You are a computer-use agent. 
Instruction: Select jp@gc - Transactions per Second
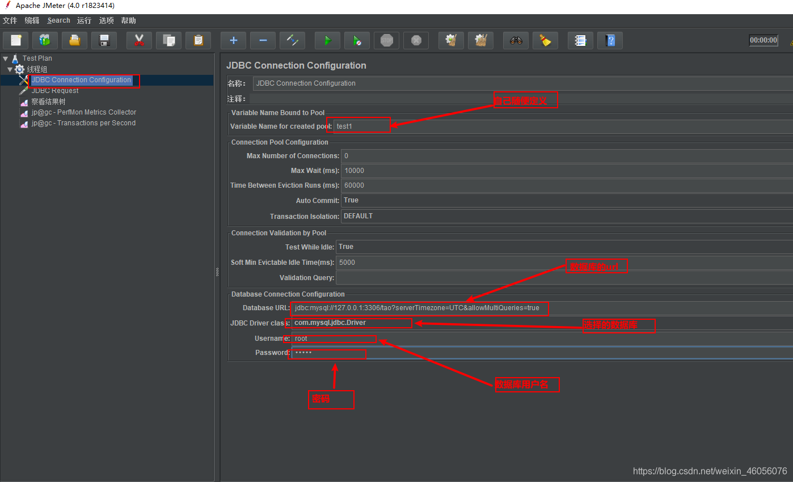click(x=83, y=123)
